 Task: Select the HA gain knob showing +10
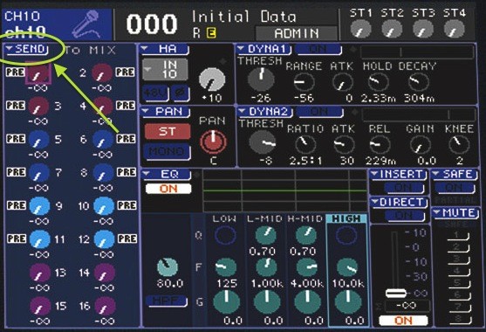pos(212,80)
